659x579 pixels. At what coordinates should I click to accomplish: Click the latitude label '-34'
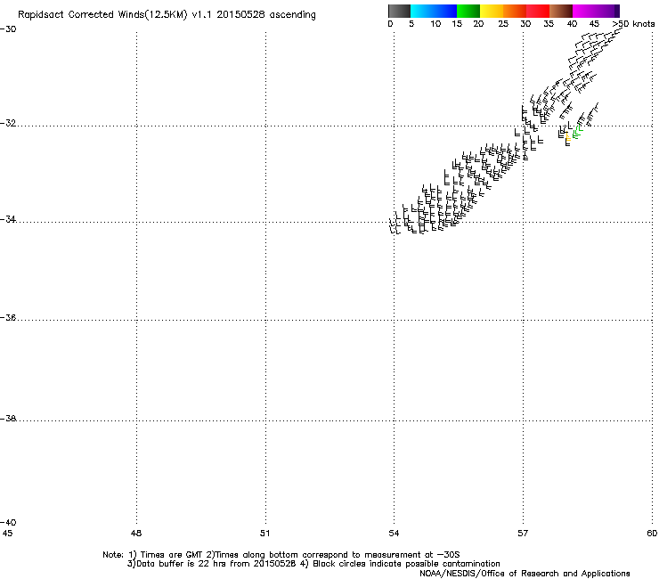click(x=8, y=219)
